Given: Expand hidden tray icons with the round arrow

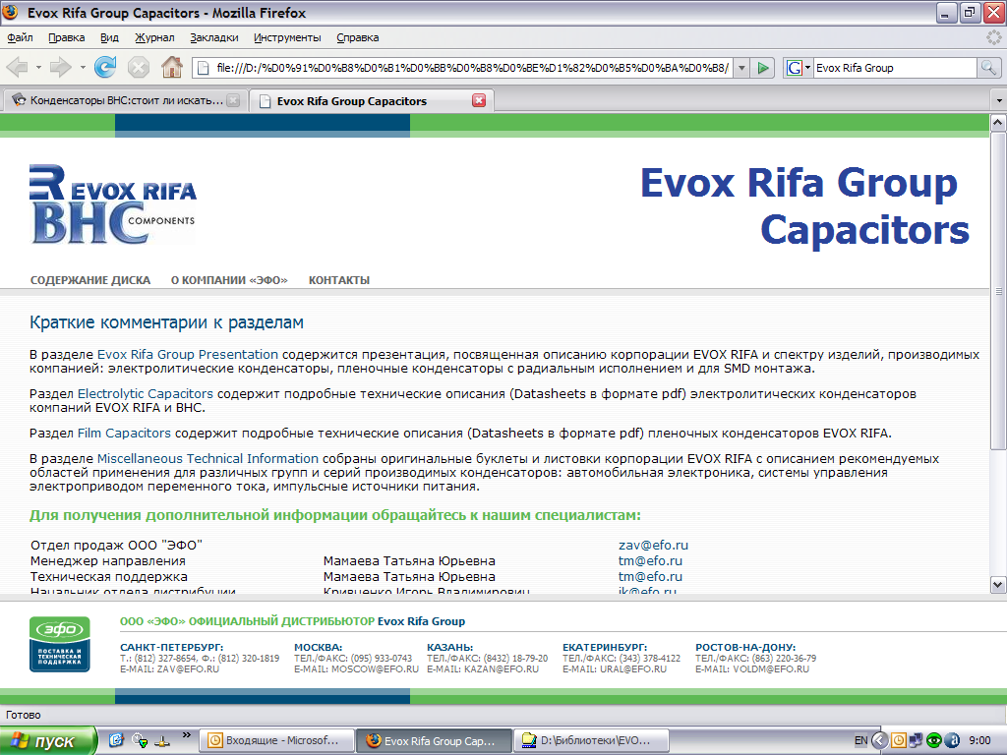Looking at the screenshot, I should 879,741.
